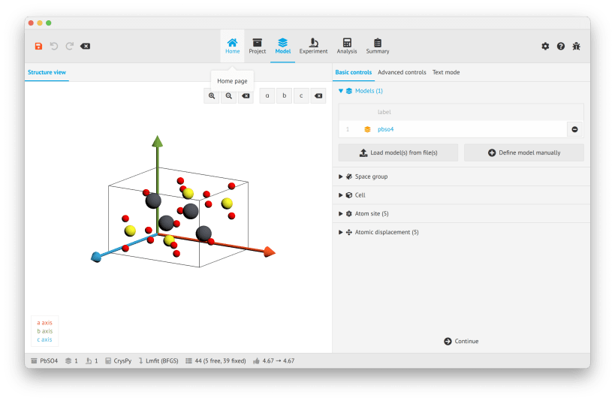Open the Analysis tab
Viewport: 615px width, 401px height.
347,46
